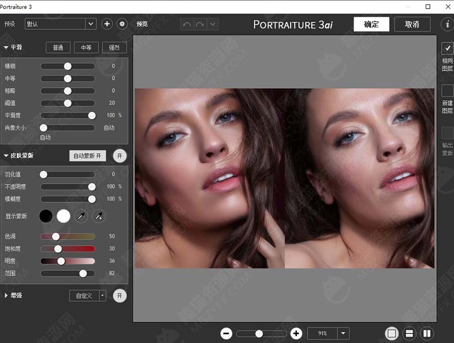This screenshot has height=343, width=454.
Task: Select the 强烈 smoothing preset
Action: pos(114,47)
